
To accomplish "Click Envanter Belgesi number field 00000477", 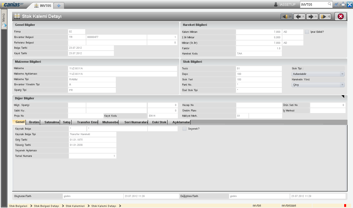I will [116, 37].
